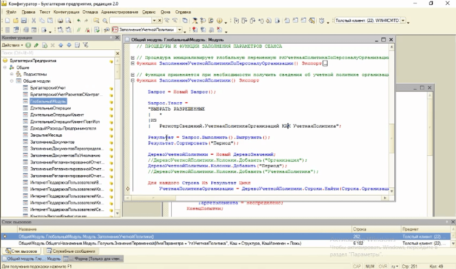Screen dimensions: 456x269
Task: Click the green Add button in Configuration panel
Action: [28, 45]
